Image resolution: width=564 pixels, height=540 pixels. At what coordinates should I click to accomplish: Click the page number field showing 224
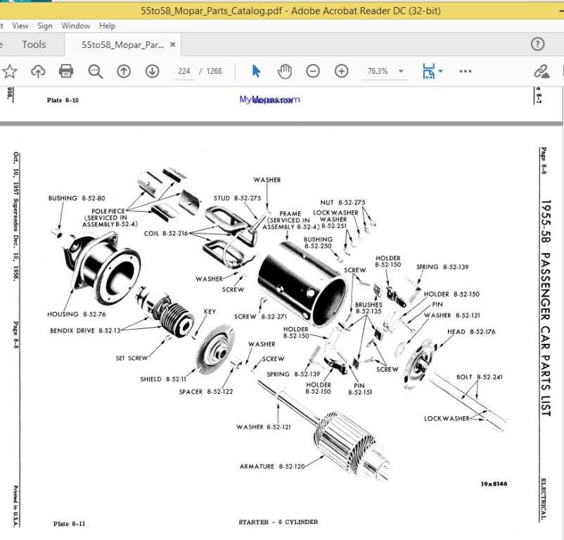click(184, 71)
